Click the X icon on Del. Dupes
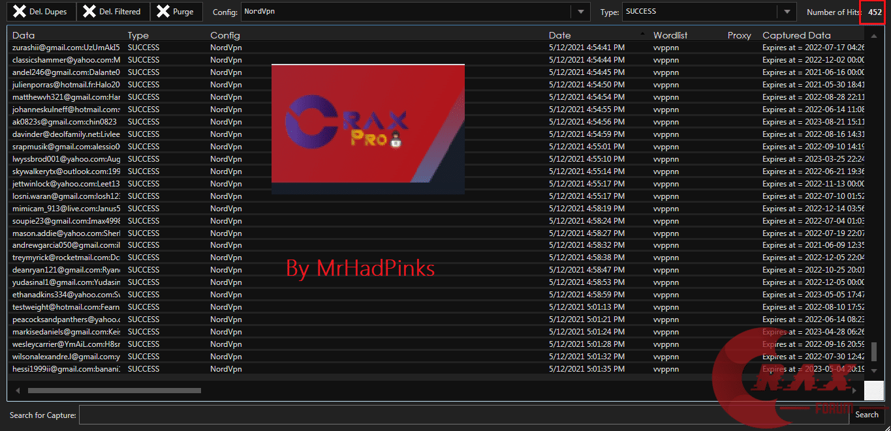The width and height of the screenshot is (891, 431). pyautogui.click(x=20, y=12)
